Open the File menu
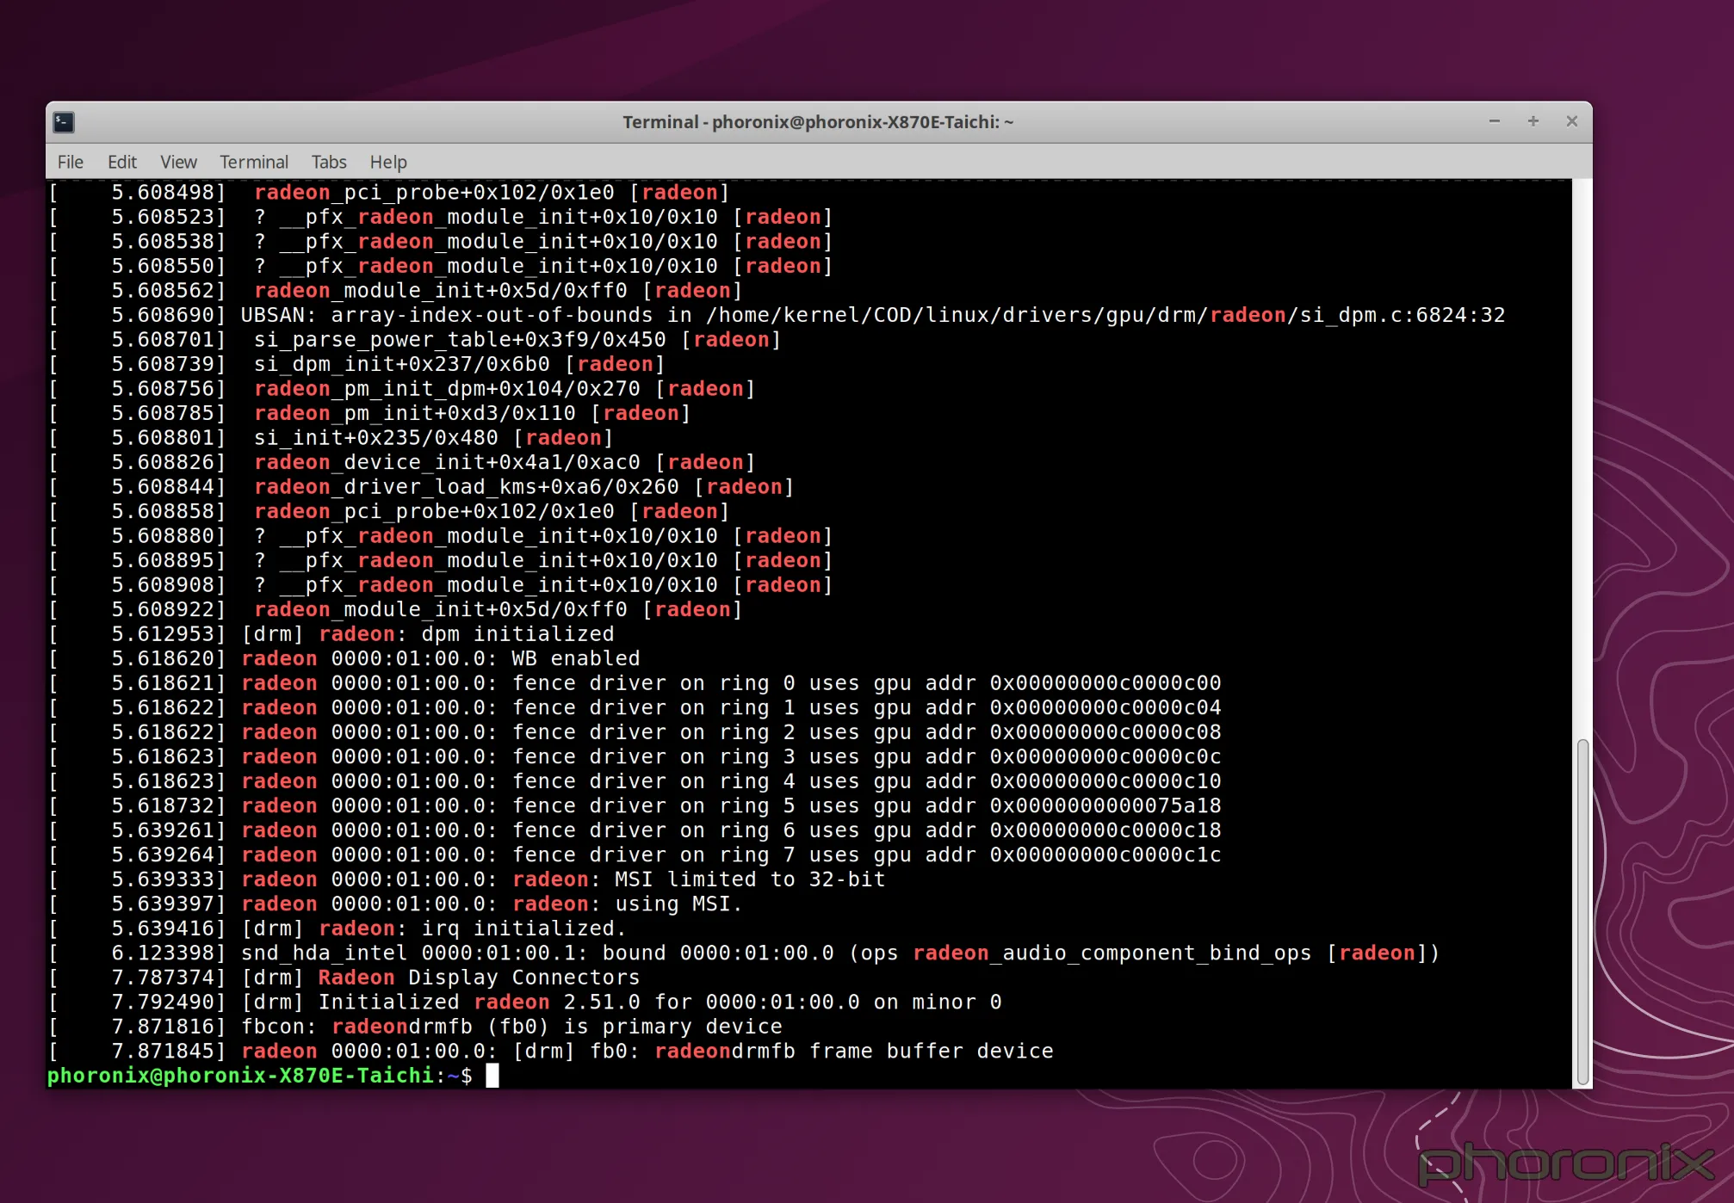Image resolution: width=1734 pixels, height=1203 pixels. [x=70, y=162]
